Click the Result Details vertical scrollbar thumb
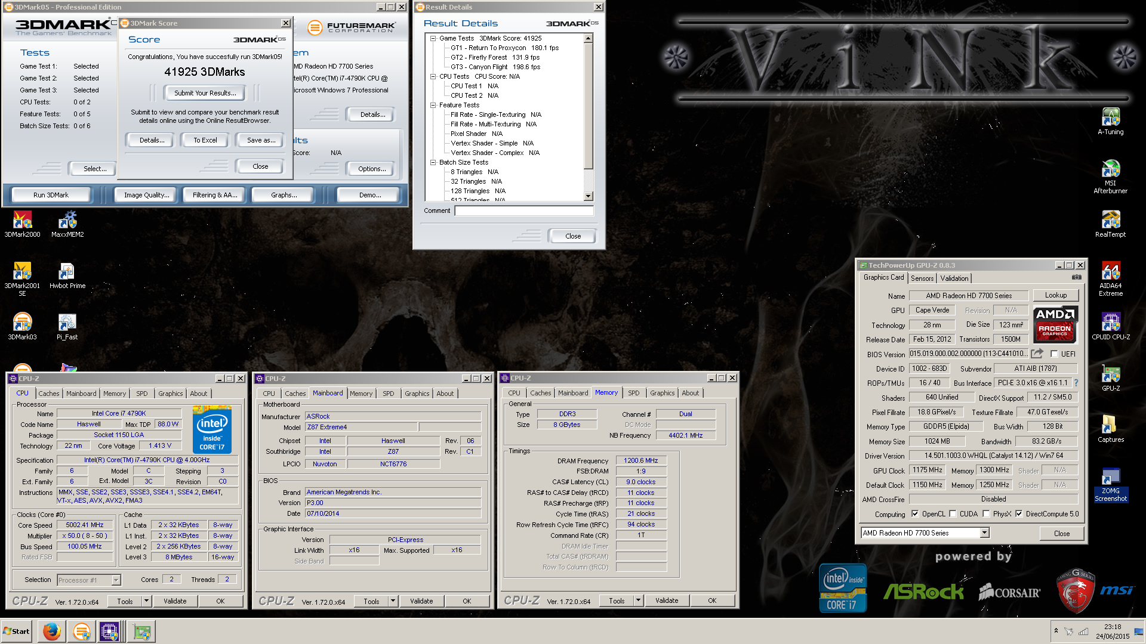 click(589, 107)
